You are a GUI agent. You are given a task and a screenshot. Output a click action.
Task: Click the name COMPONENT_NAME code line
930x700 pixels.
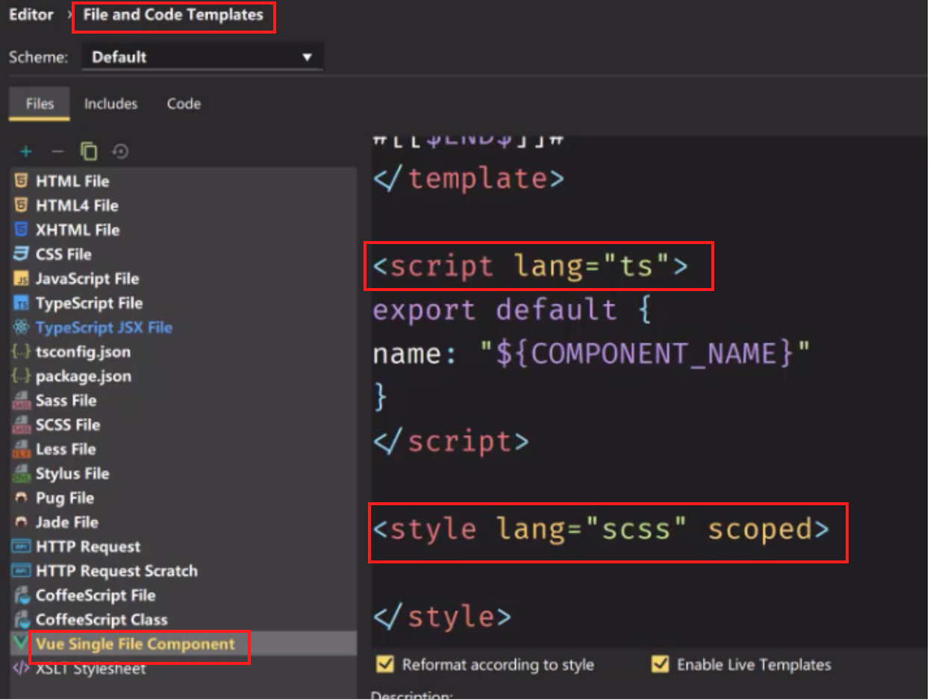coord(592,354)
